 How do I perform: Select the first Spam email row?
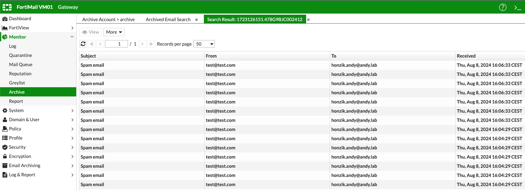(x=302, y=65)
